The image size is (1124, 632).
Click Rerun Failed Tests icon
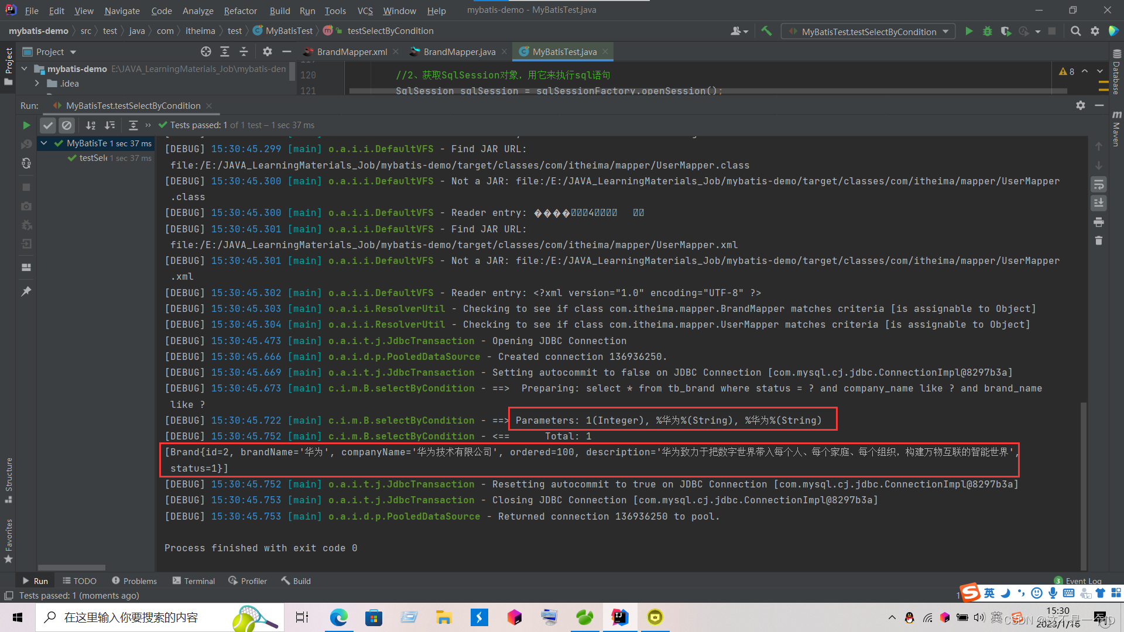[x=26, y=145]
